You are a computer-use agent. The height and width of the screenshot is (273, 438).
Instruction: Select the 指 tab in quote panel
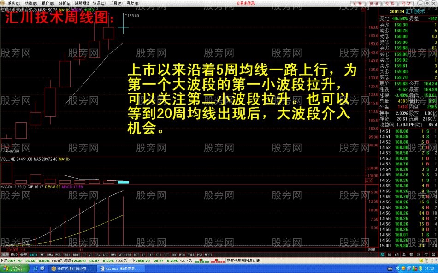tap(419, 255)
